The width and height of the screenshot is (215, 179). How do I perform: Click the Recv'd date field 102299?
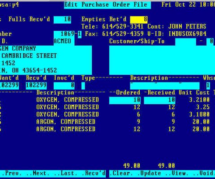[x=36, y=85]
